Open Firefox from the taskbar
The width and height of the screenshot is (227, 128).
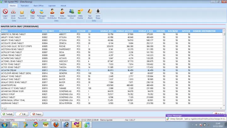coord(56,125)
